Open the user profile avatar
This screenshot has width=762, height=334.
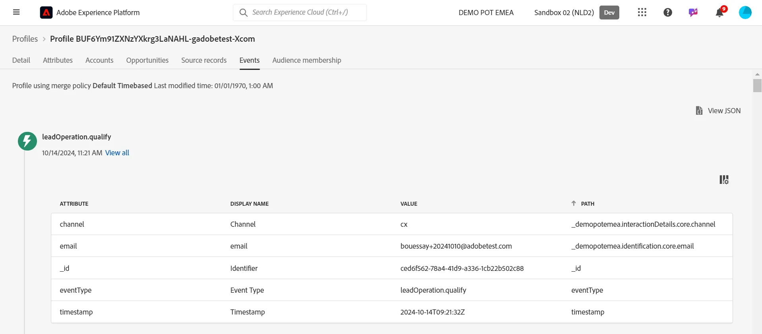click(745, 12)
